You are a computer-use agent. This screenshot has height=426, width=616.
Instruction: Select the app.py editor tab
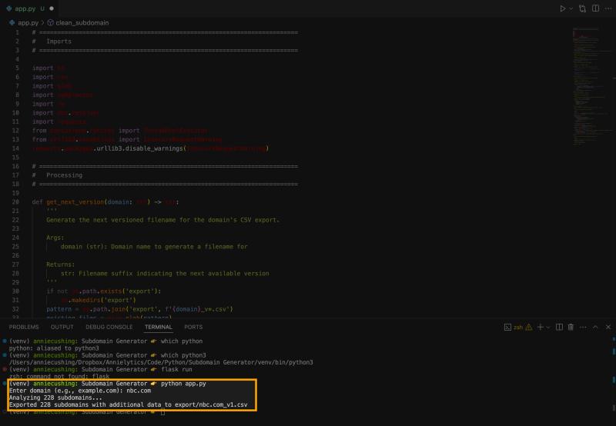coord(25,8)
